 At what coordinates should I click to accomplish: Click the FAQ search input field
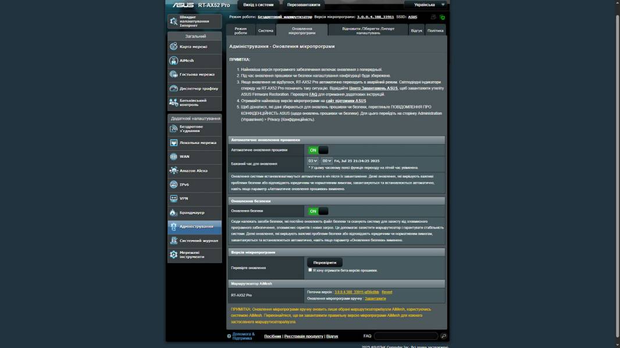(405, 336)
